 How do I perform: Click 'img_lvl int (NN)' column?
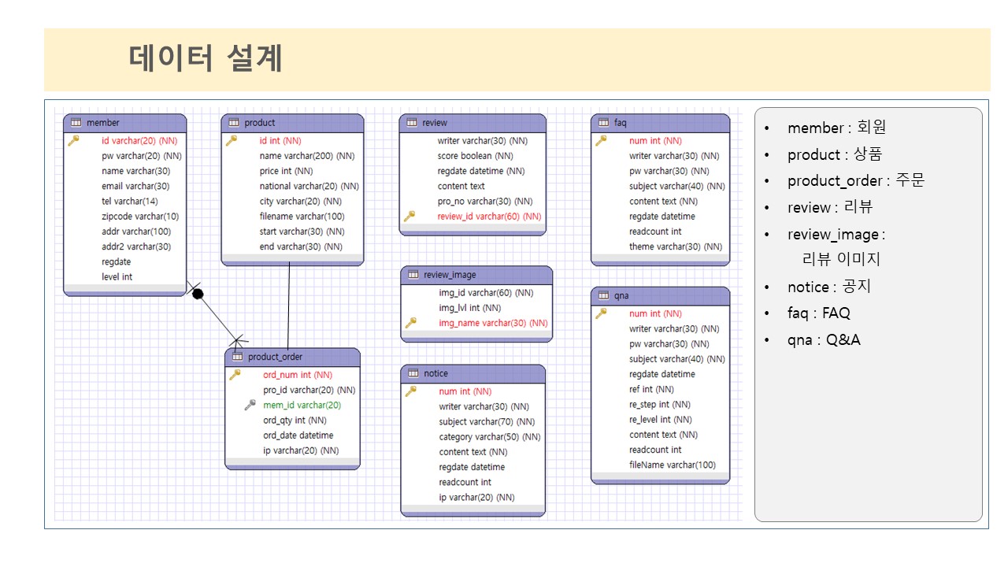470,308
